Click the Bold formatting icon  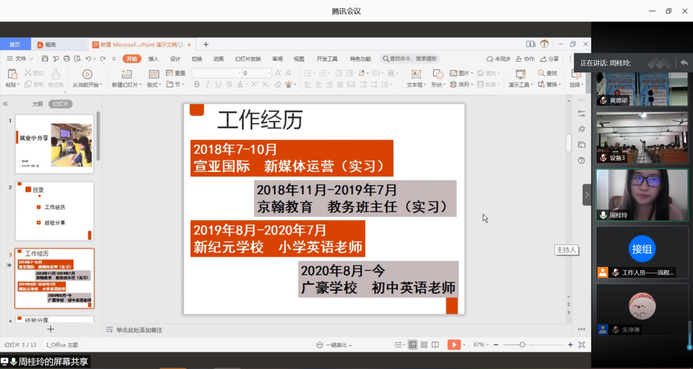[196, 85]
